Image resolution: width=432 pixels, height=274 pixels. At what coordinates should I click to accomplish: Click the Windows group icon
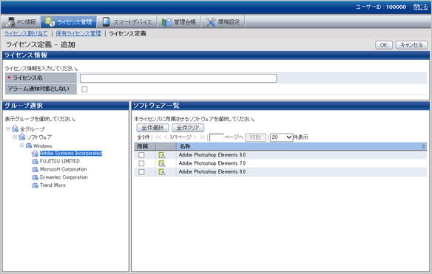pos(29,145)
